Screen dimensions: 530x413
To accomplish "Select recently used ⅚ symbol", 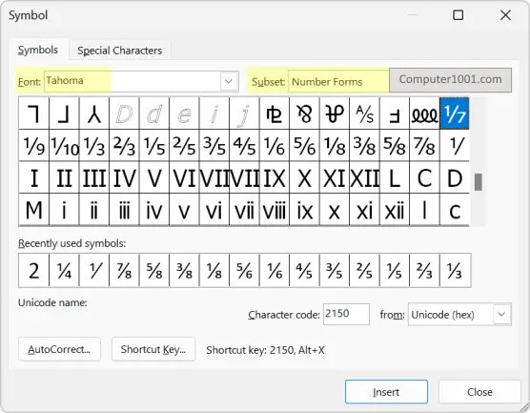I will 244,270.
